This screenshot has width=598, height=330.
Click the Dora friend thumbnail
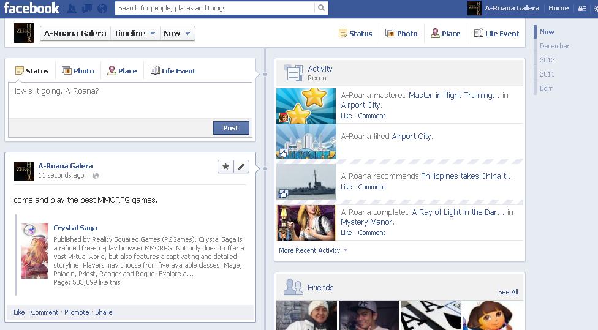(x=493, y=315)
